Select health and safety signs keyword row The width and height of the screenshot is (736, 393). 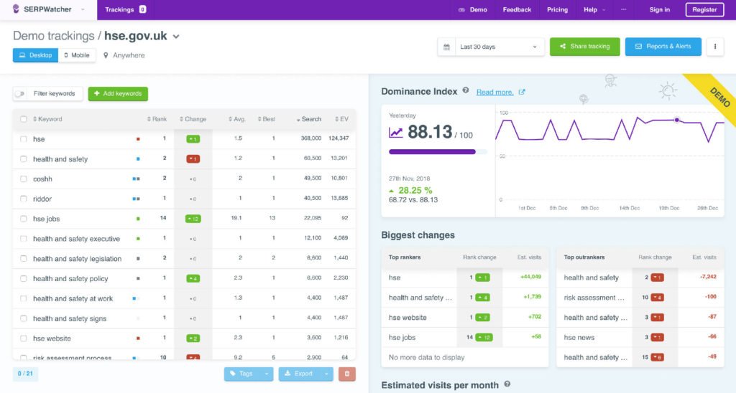click(x=185, y=318)
